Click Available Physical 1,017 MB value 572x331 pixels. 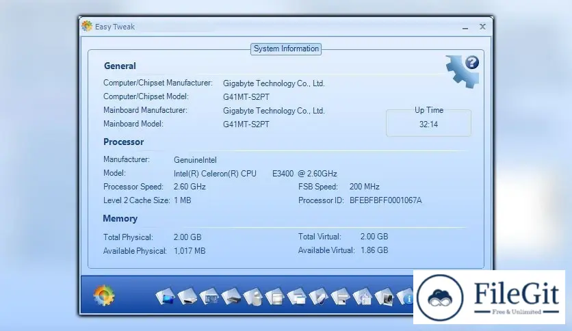[190, 251]
